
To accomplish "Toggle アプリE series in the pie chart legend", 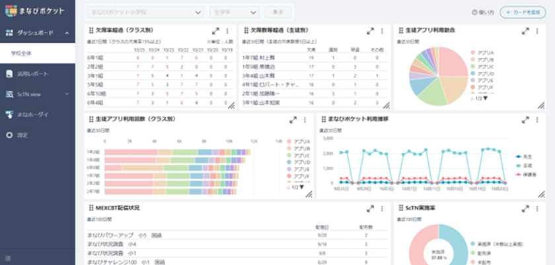I will click(482, 80).
